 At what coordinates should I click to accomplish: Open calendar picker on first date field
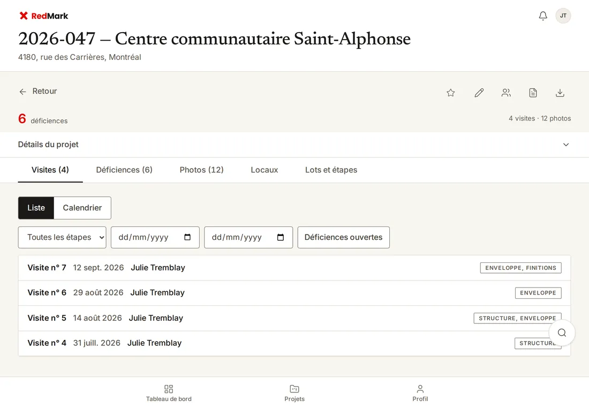coord(187,237)
